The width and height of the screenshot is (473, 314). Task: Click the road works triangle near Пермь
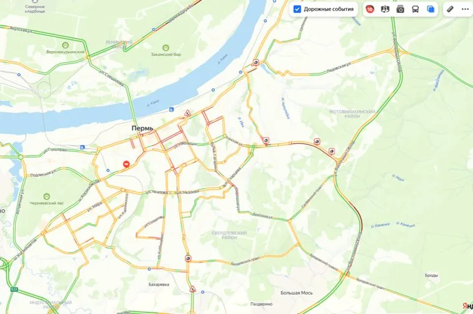point(187,113)
